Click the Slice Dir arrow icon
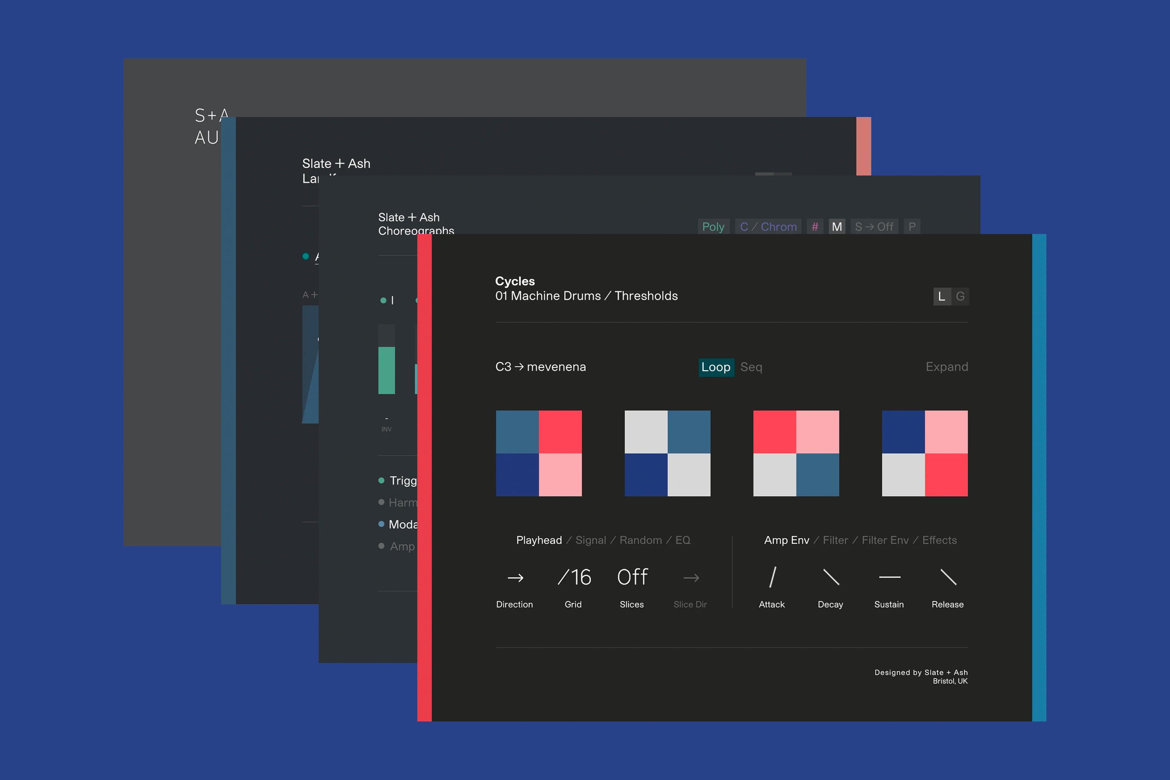The width and height of the screenshot is (1170, 780). click(691, 578)
